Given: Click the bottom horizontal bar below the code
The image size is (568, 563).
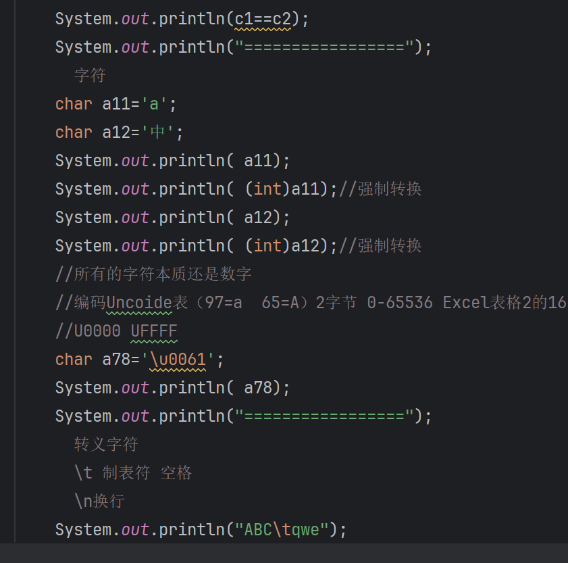Looking at the screenshot, I should point(284,553).
